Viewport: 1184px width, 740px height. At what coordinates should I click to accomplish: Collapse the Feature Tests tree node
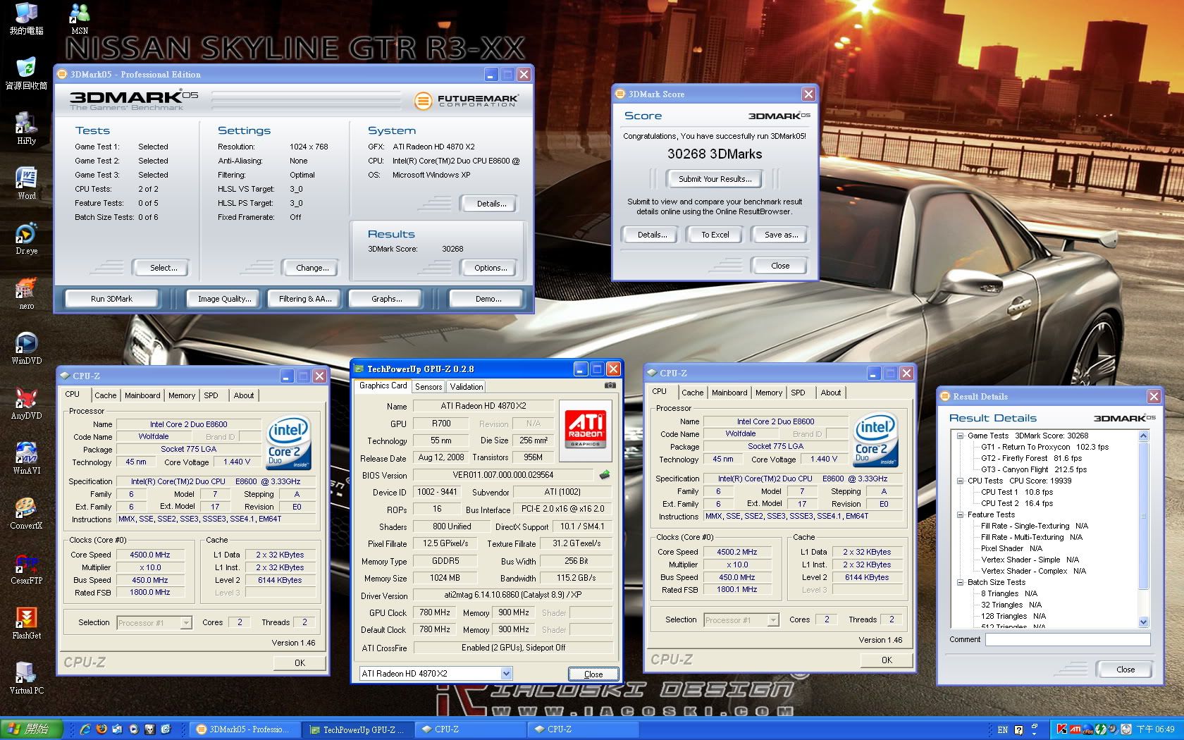960,514
